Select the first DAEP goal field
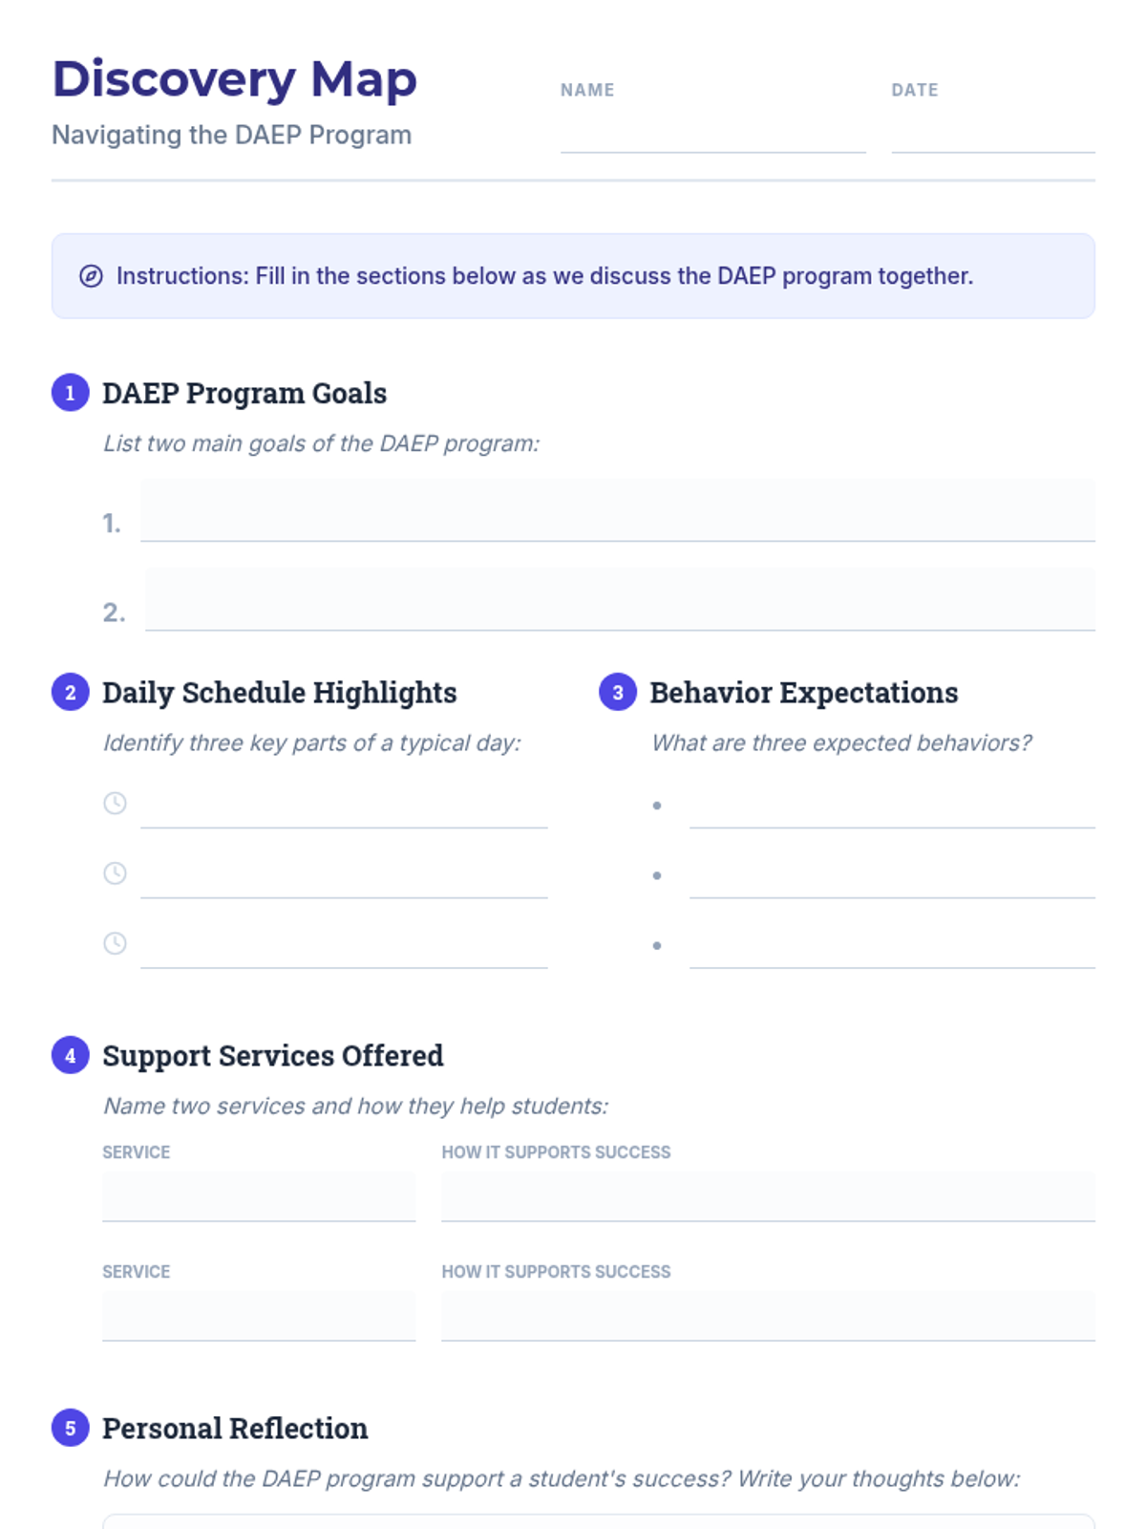 618,511
